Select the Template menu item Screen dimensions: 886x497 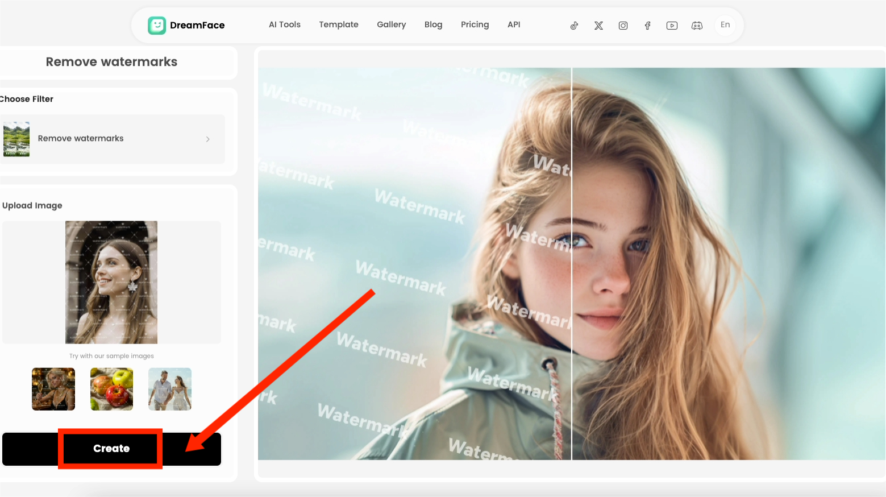click(339, 24)
